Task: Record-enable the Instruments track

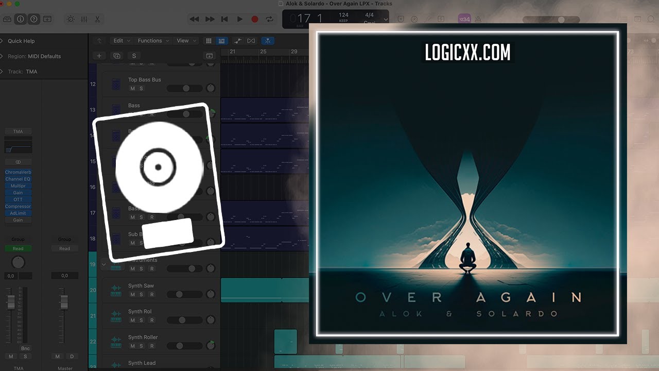Action: point(151,268)
